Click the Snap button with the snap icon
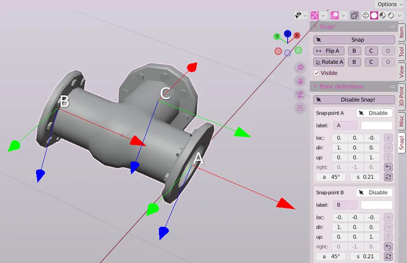 pos(354,40)
